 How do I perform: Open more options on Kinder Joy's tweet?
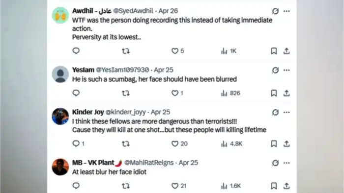pos(287,112)
